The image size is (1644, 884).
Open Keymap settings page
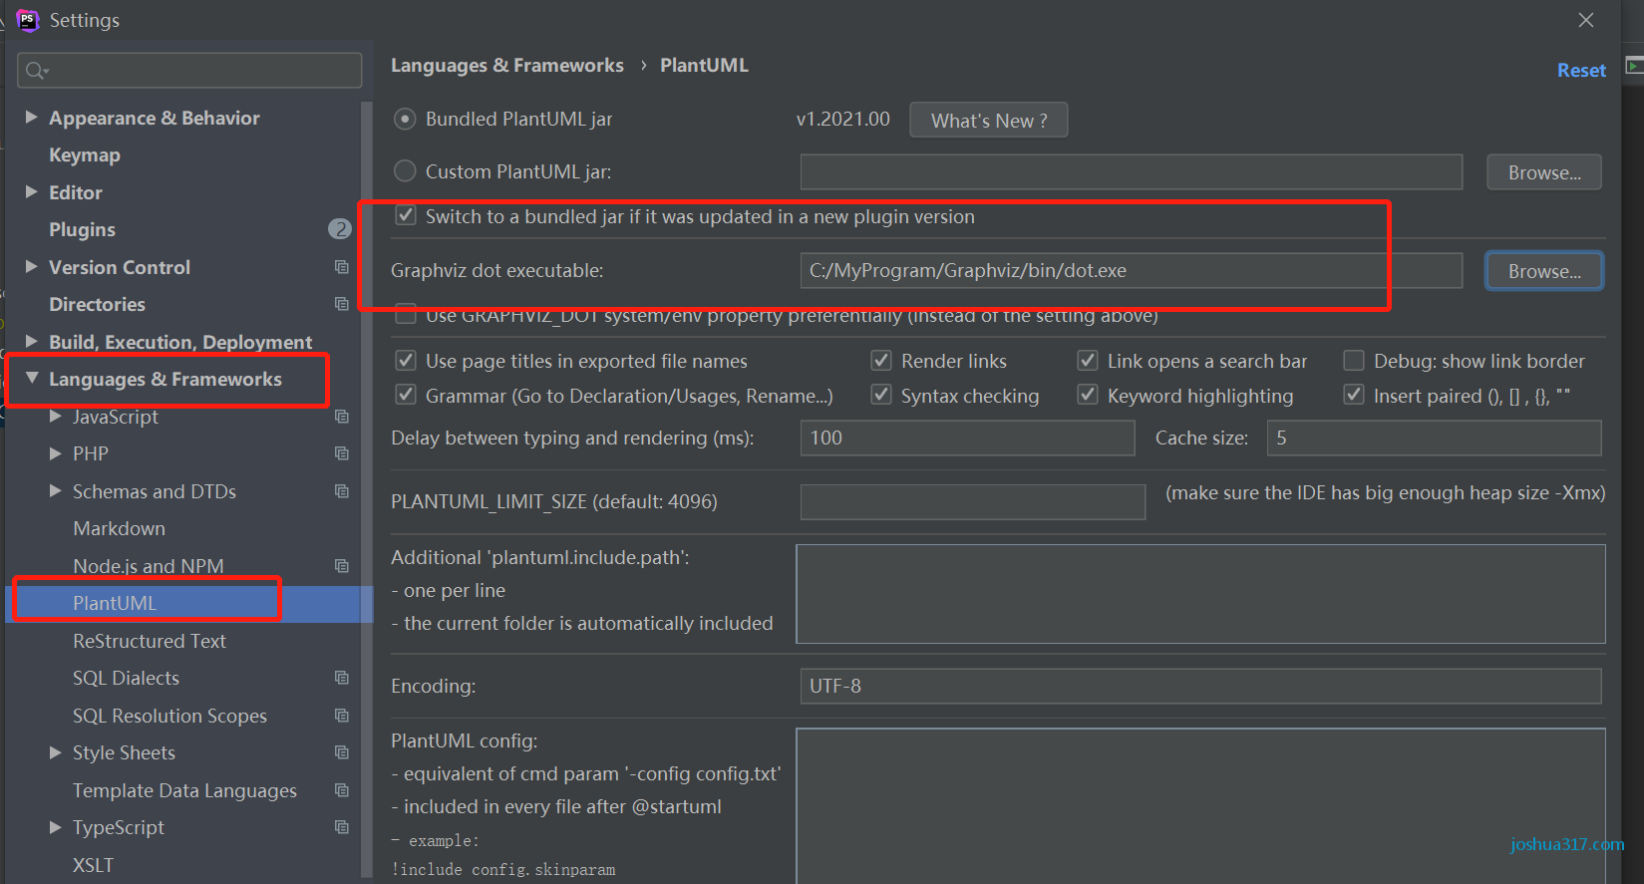[85, 155]
